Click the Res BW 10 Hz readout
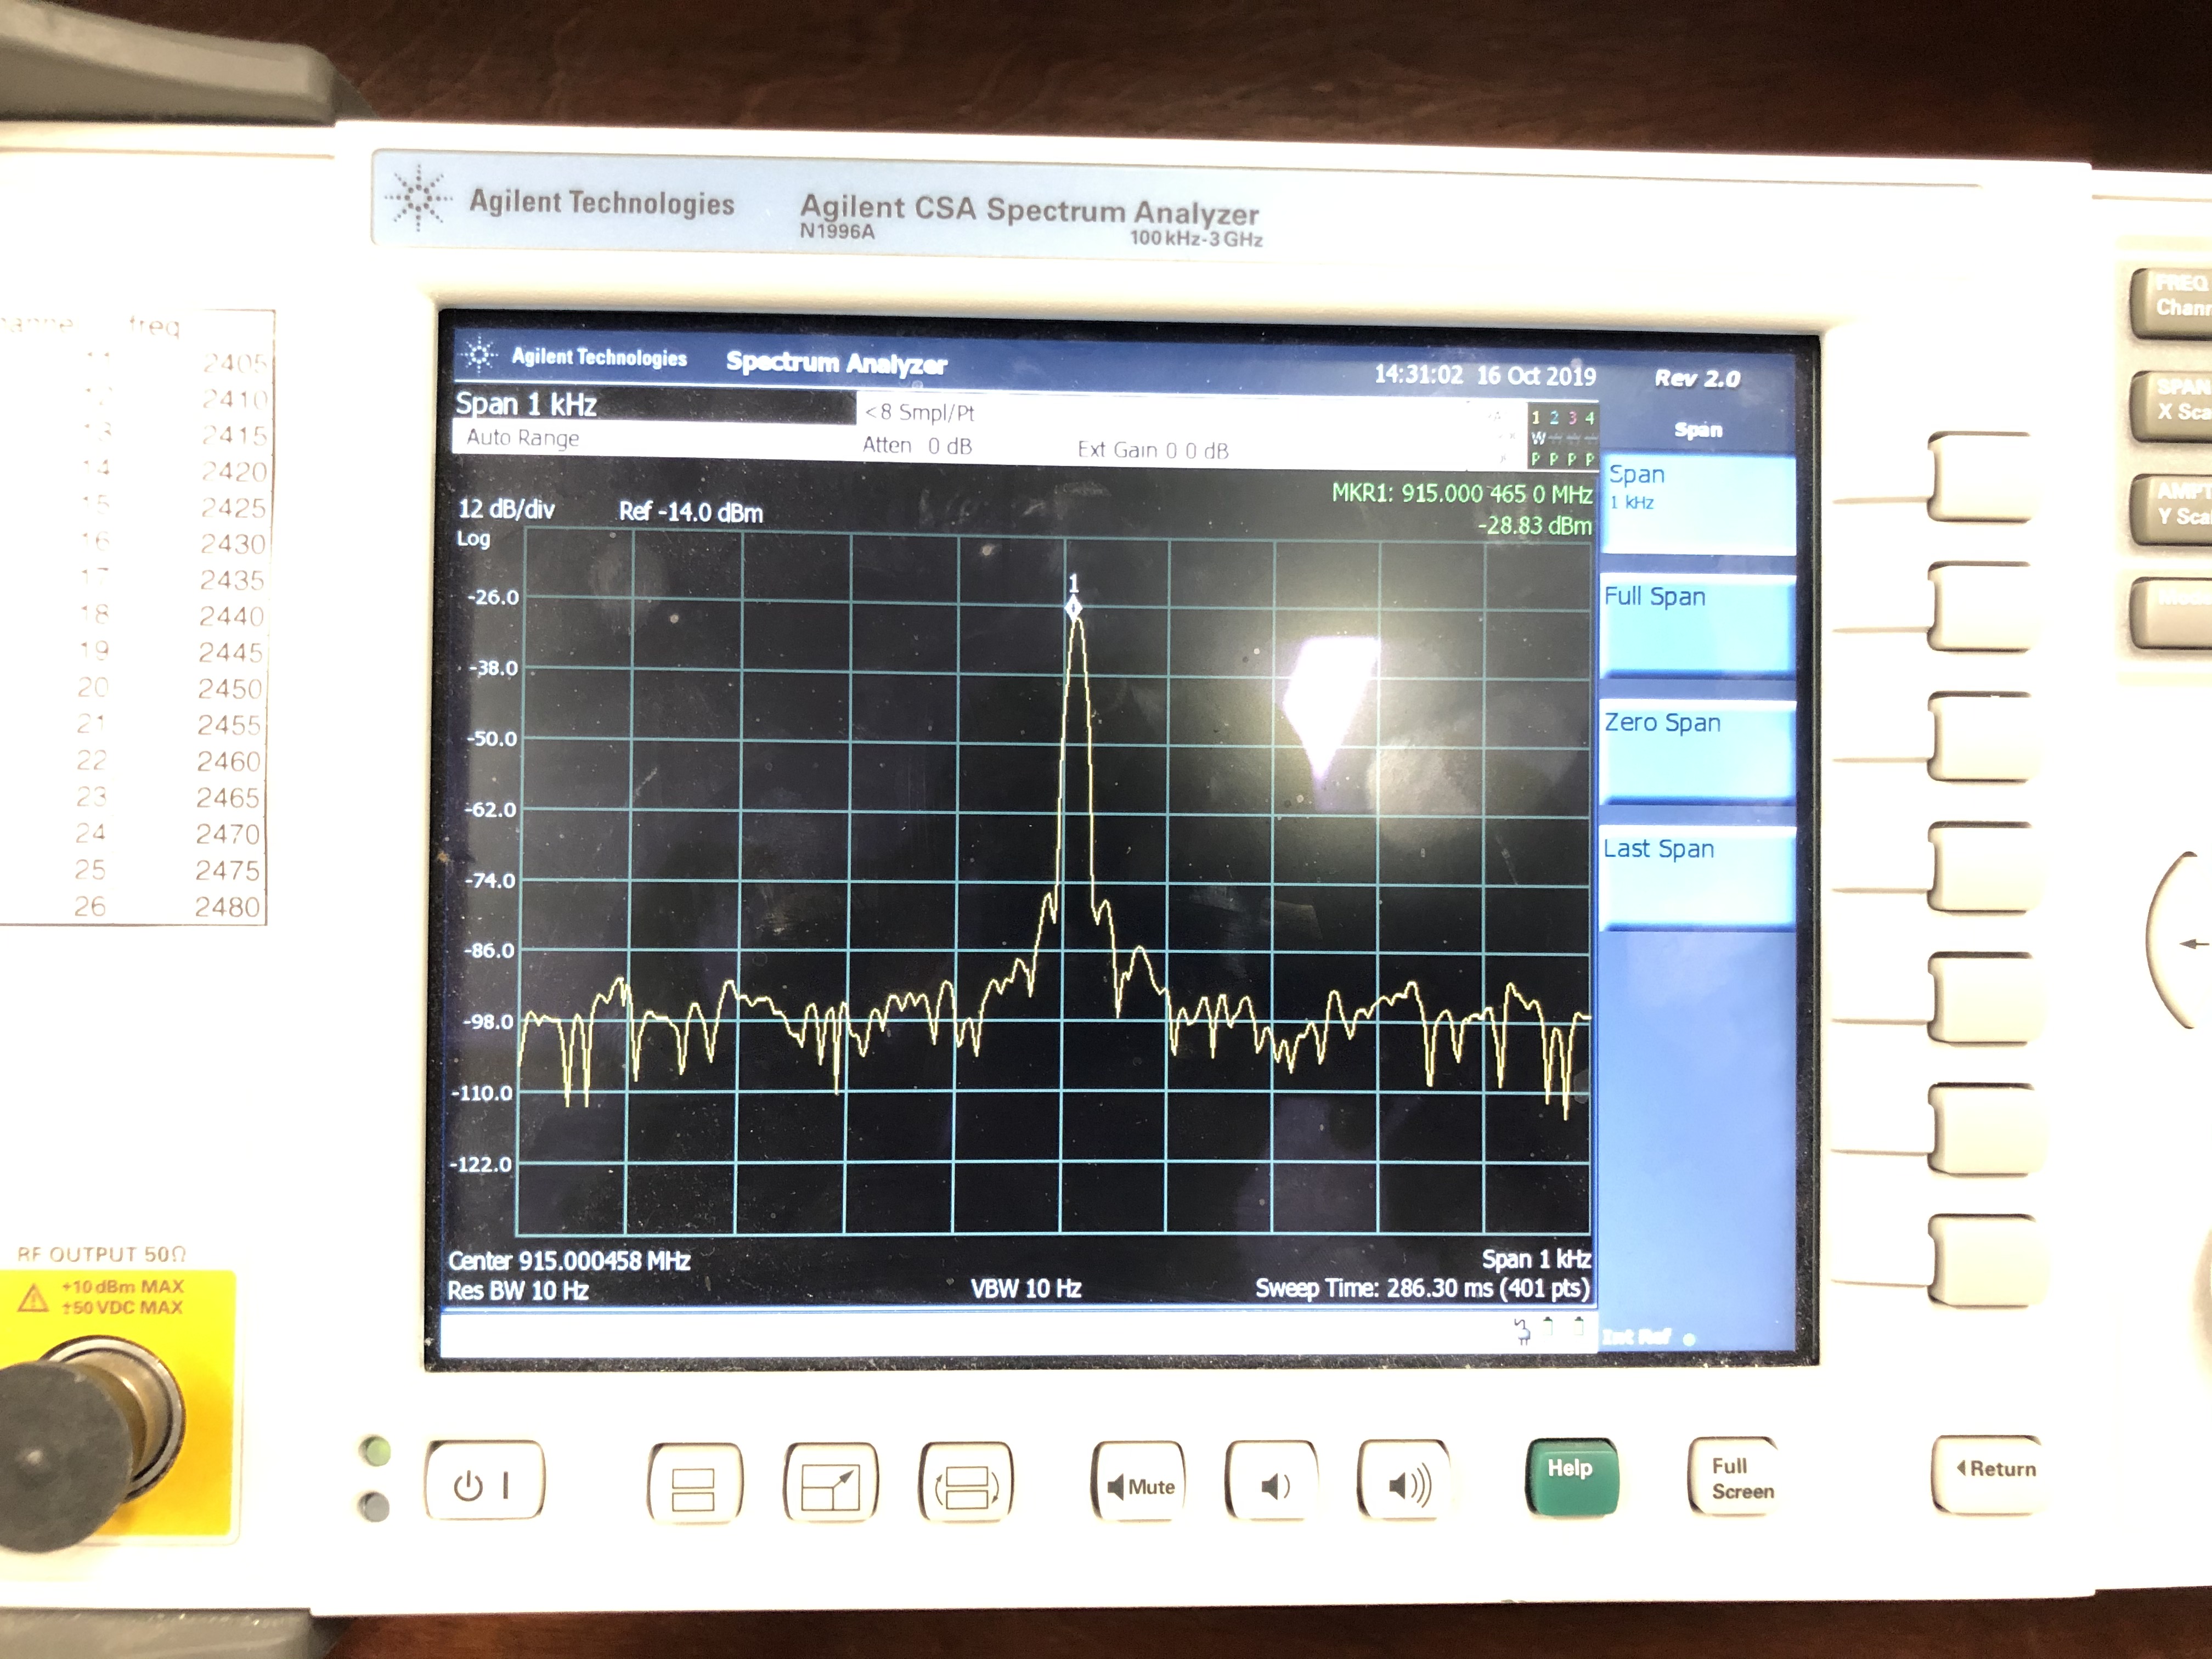Screen dimensions: 2212x1659 tap(517, 1290)
